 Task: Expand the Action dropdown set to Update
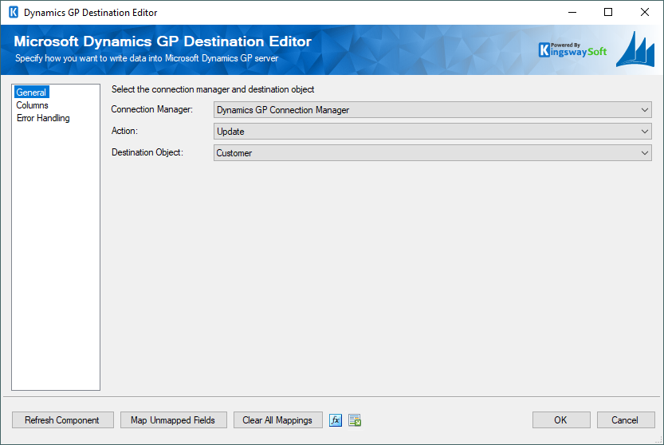(x=432, y=132)
